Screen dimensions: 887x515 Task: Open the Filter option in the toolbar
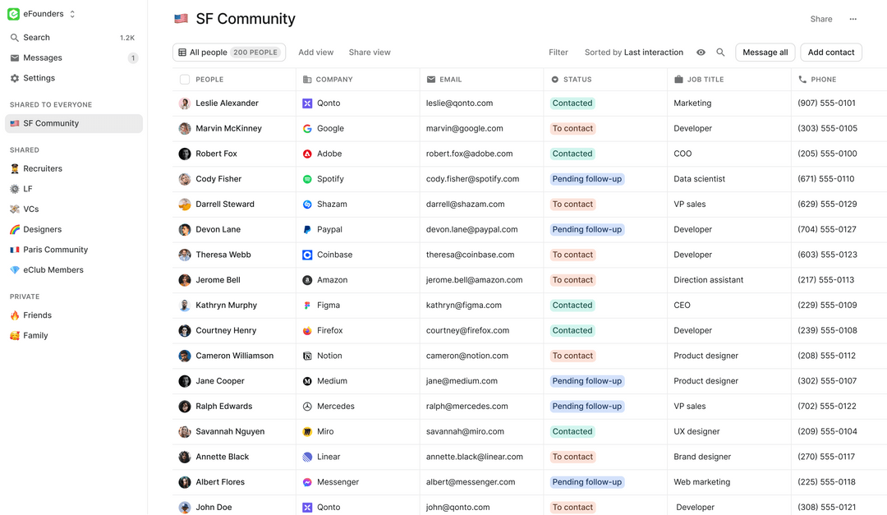(558, 52)
